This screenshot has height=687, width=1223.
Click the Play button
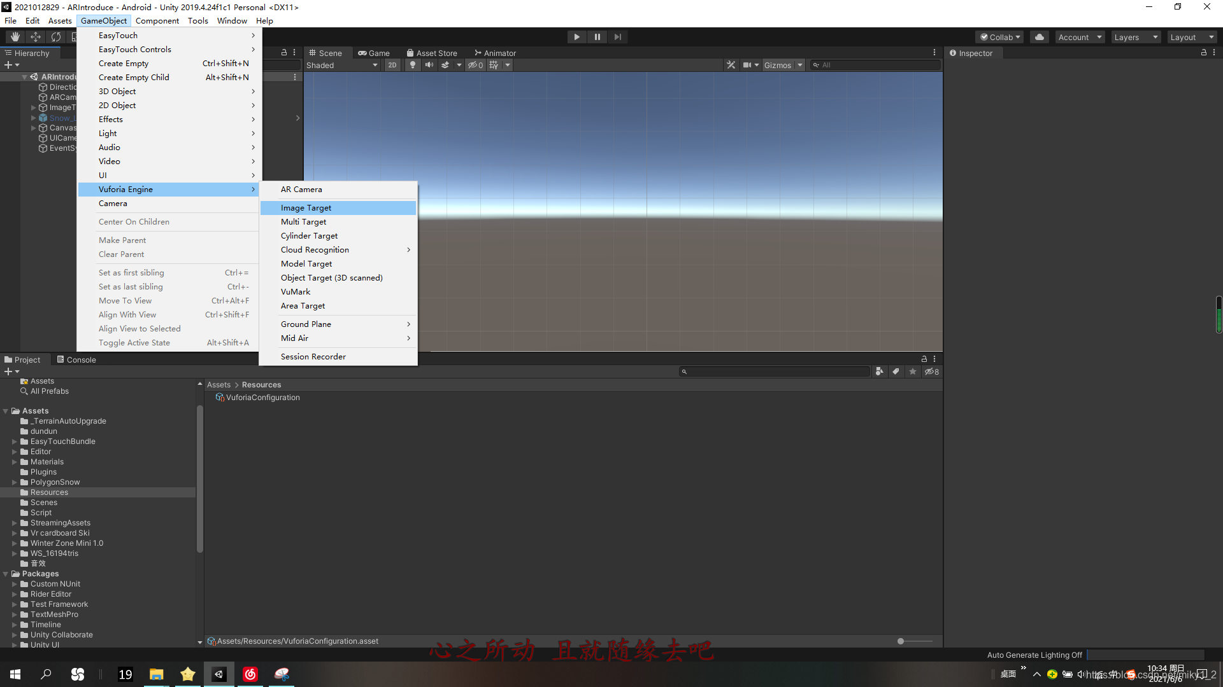(x=576, y=37)
